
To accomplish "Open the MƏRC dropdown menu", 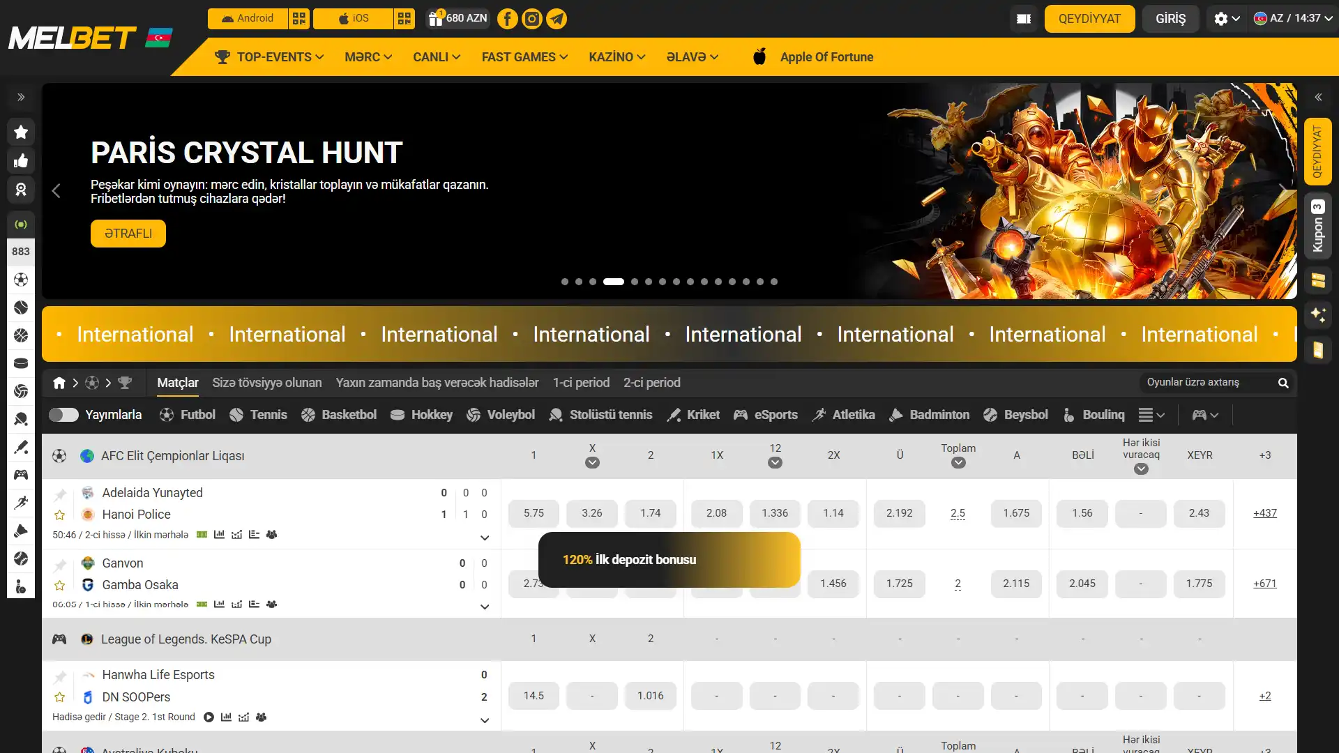I will click(x=368, y=57).
